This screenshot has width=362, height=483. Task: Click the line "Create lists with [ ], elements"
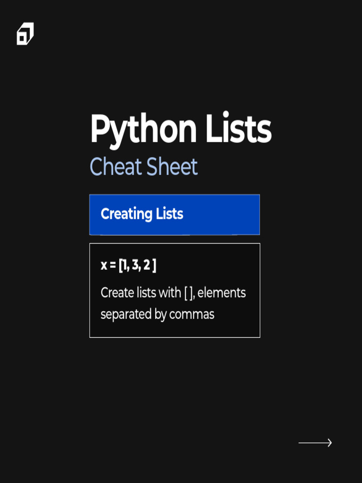[x=173, y=293]
